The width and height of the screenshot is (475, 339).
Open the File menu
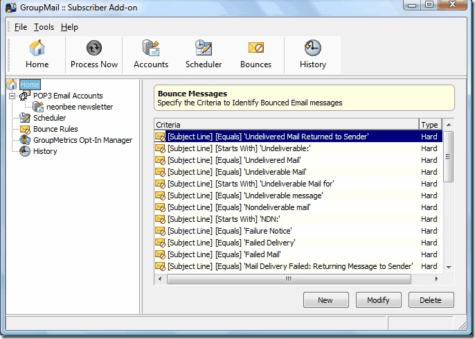(x=21, y=27)
